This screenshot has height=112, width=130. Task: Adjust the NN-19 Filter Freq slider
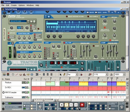65,51
